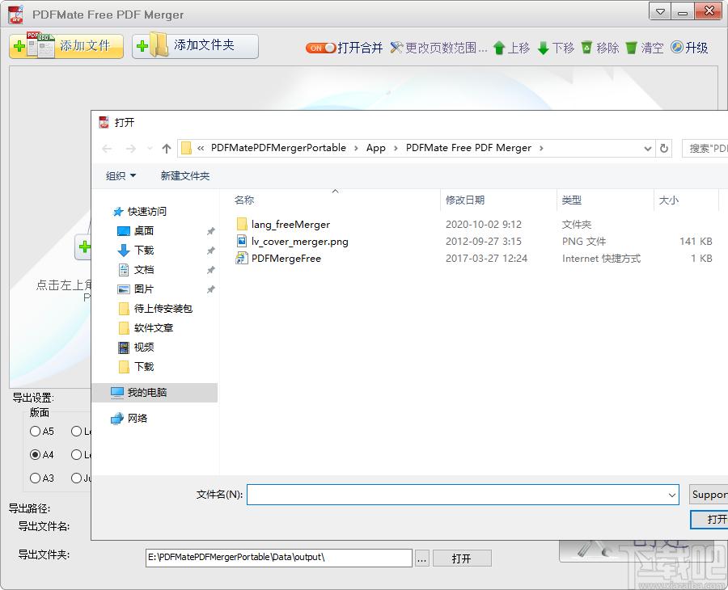This screenshot has height=590, width=728.
Task: Click the 添加文件夹 (add folder) button
Action: point(195,46)
